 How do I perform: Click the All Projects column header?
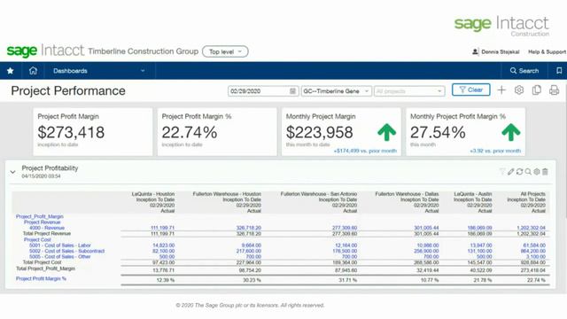[x=532, y=194]
